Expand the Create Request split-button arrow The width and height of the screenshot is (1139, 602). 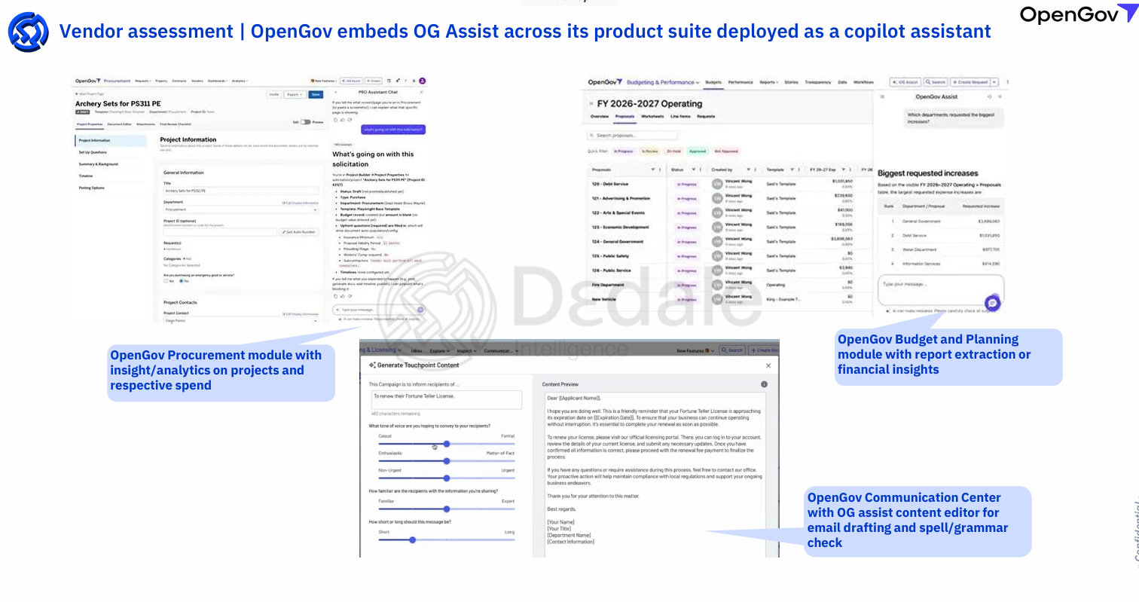(x=994, y=82)
